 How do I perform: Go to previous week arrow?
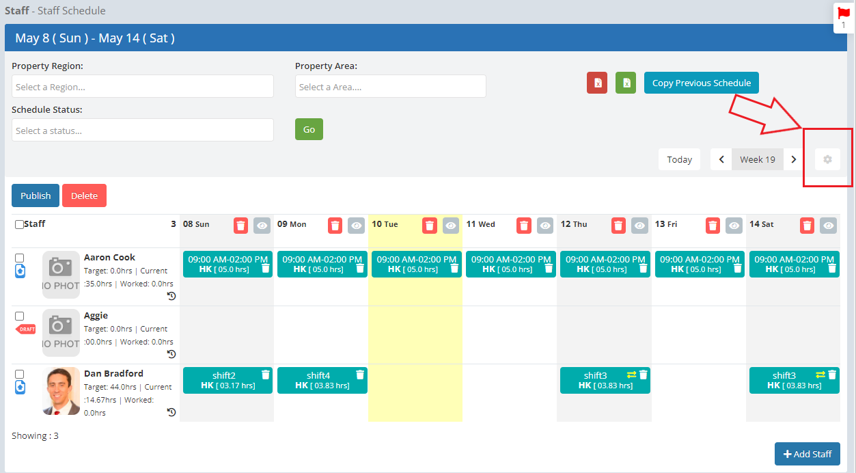[x=721, y=159]
